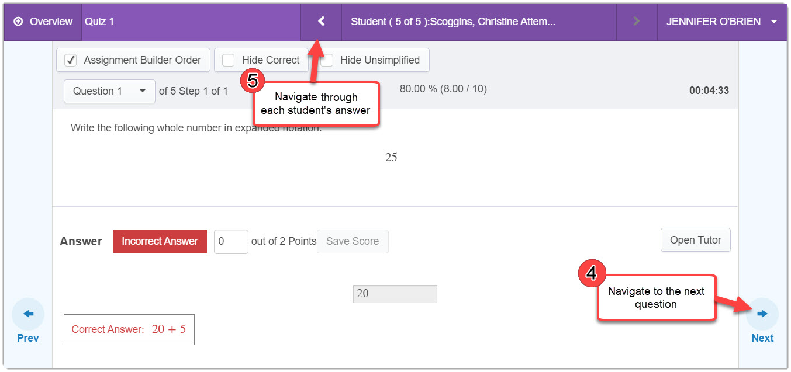The image size is (791, 372).
Task: Enable the Hide Unsimplified checkbox
Action: tap(327, 60)
